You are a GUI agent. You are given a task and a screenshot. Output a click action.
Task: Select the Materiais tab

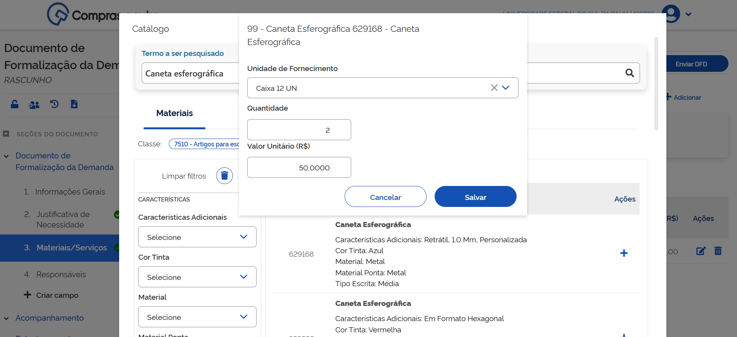(x=174, y=113)
